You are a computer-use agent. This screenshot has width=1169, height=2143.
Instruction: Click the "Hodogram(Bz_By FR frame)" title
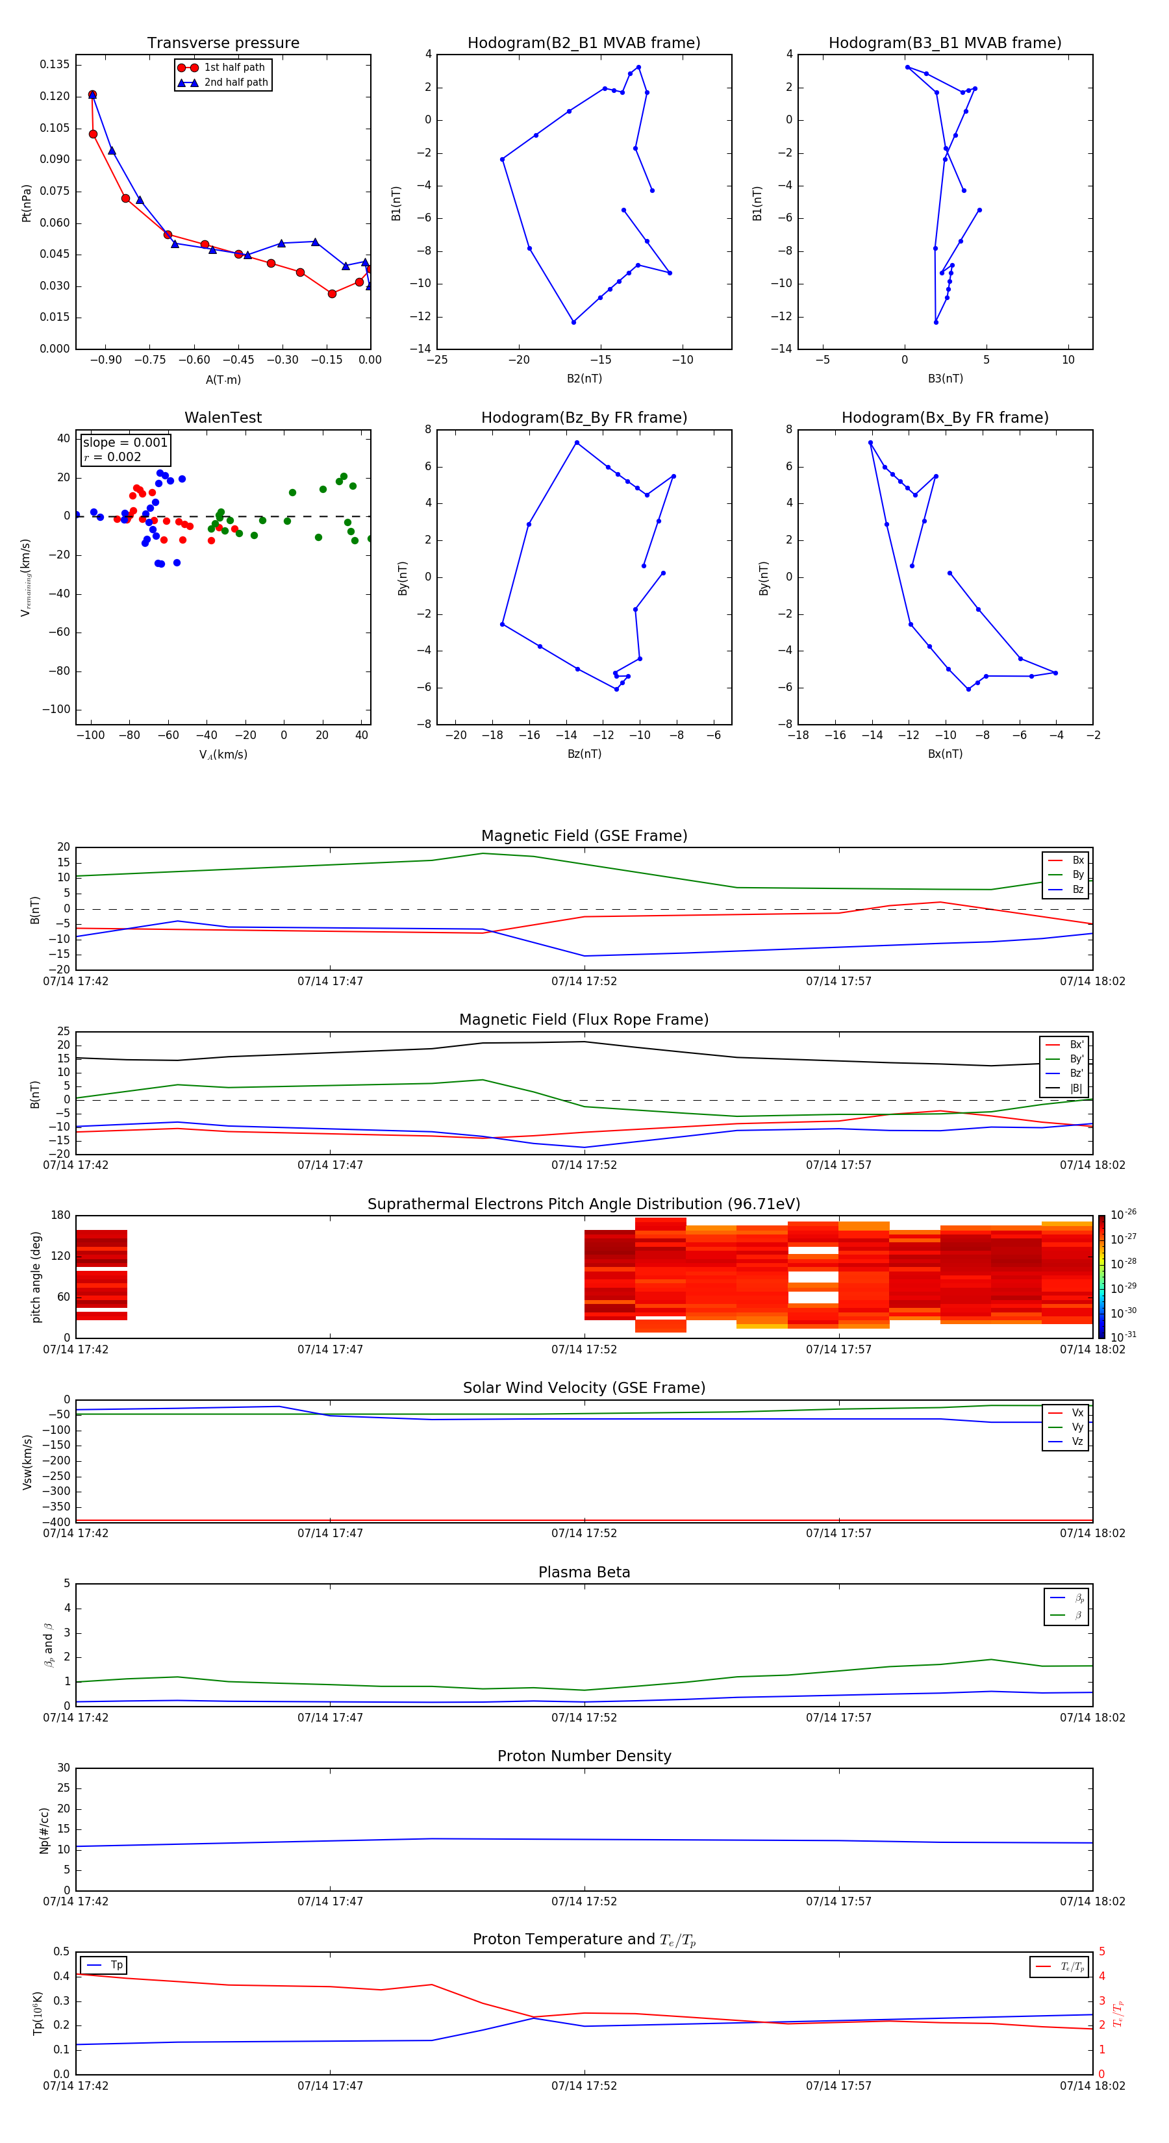tap(584, 418)
